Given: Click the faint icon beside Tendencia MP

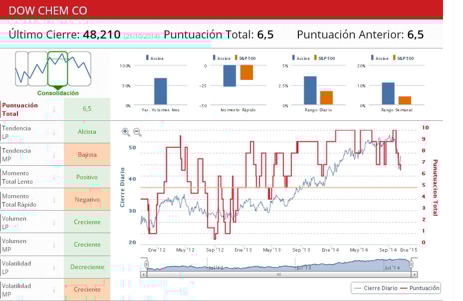Looking at the screenshot, I should point(54,155).
